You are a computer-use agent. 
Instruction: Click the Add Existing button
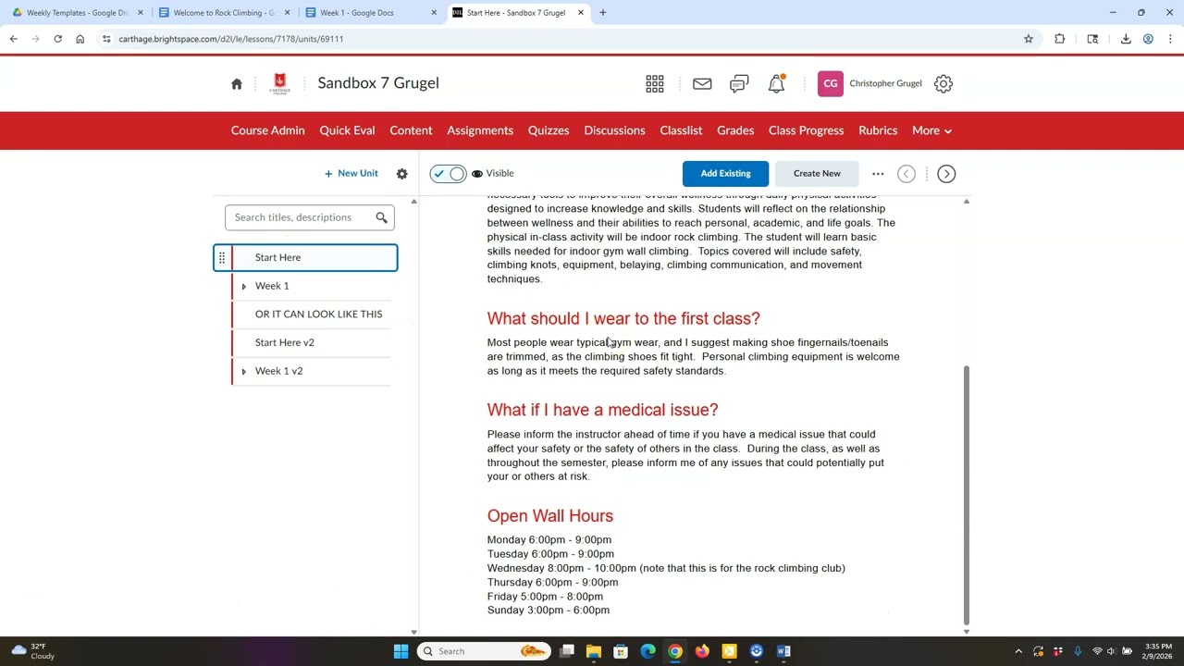tap(725, 174)
